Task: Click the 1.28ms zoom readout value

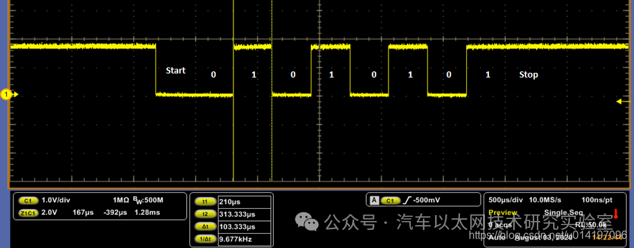Action: [x=147, y=212]
